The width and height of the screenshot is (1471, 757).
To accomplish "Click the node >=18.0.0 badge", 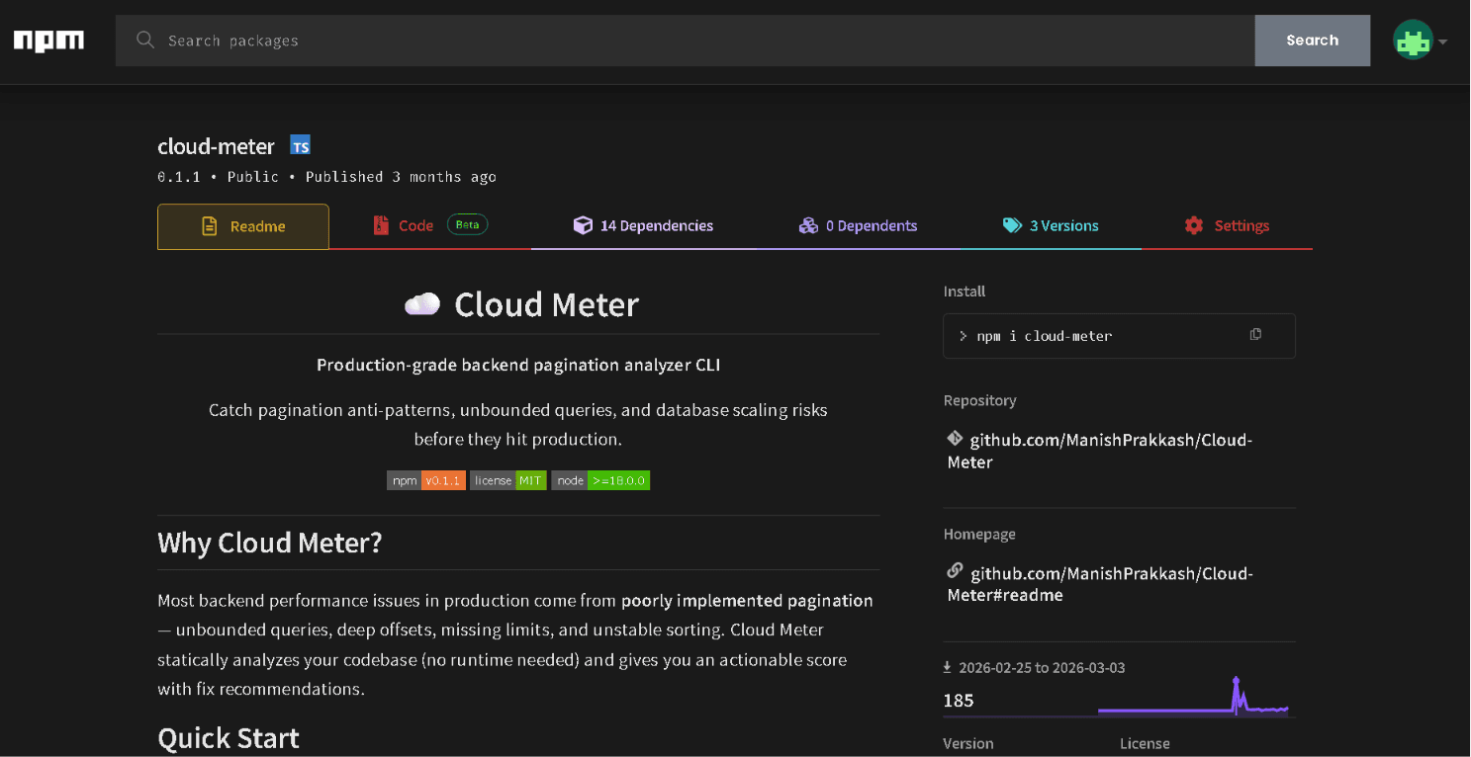I will point(600,480).
